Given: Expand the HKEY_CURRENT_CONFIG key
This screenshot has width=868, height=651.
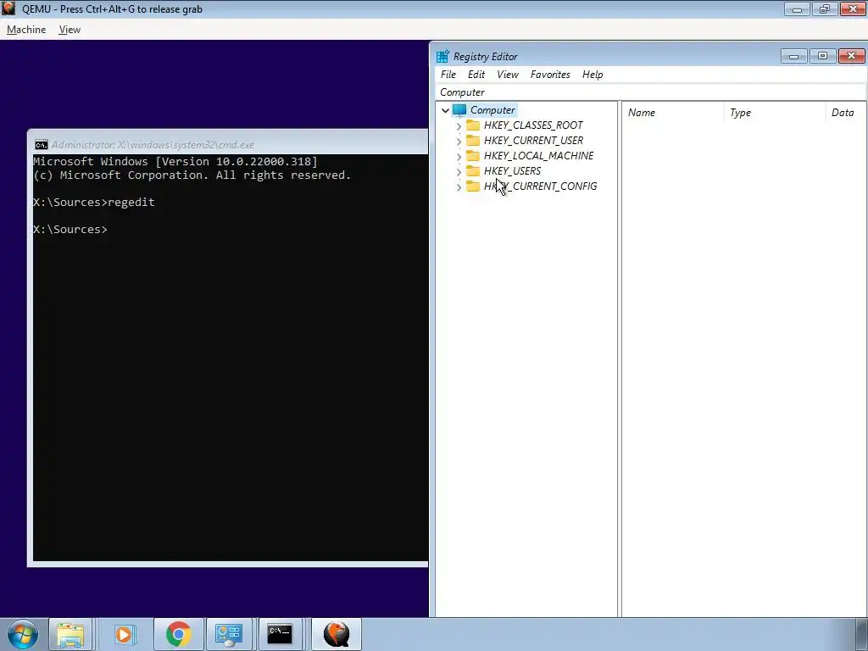Looking at the screenshot, I should 459,187.
